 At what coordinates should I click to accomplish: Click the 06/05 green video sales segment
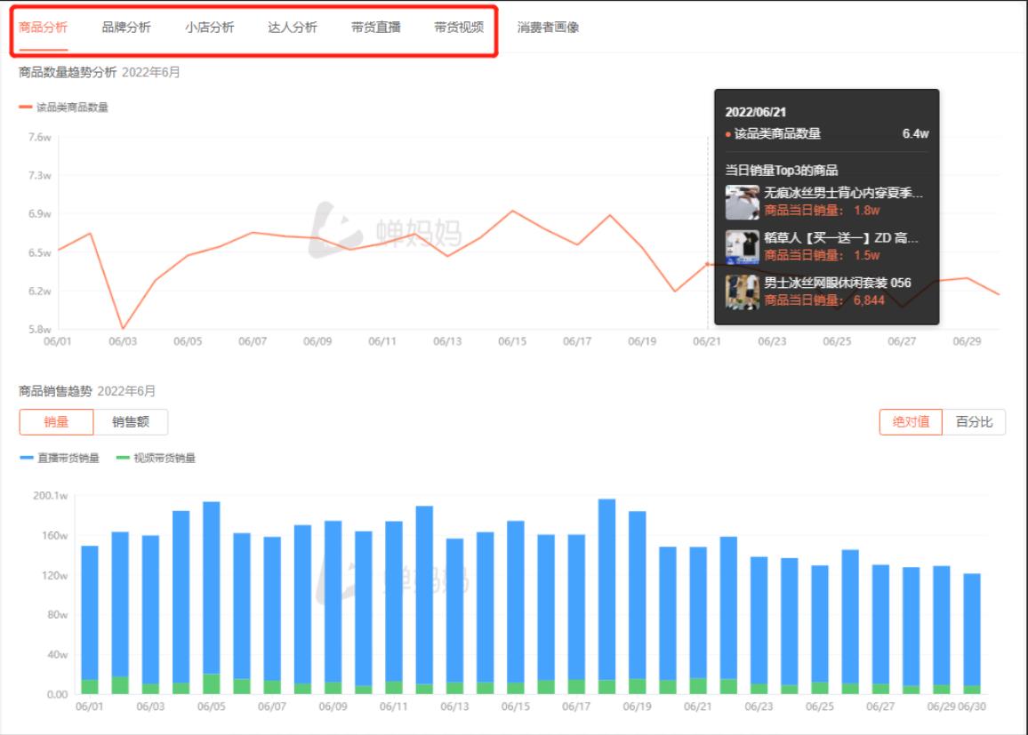pyautogui.click(x=211, y=684)
